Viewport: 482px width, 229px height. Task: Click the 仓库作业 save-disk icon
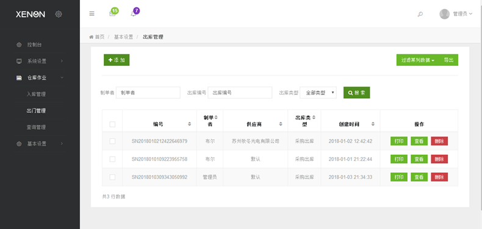point(19,78)
